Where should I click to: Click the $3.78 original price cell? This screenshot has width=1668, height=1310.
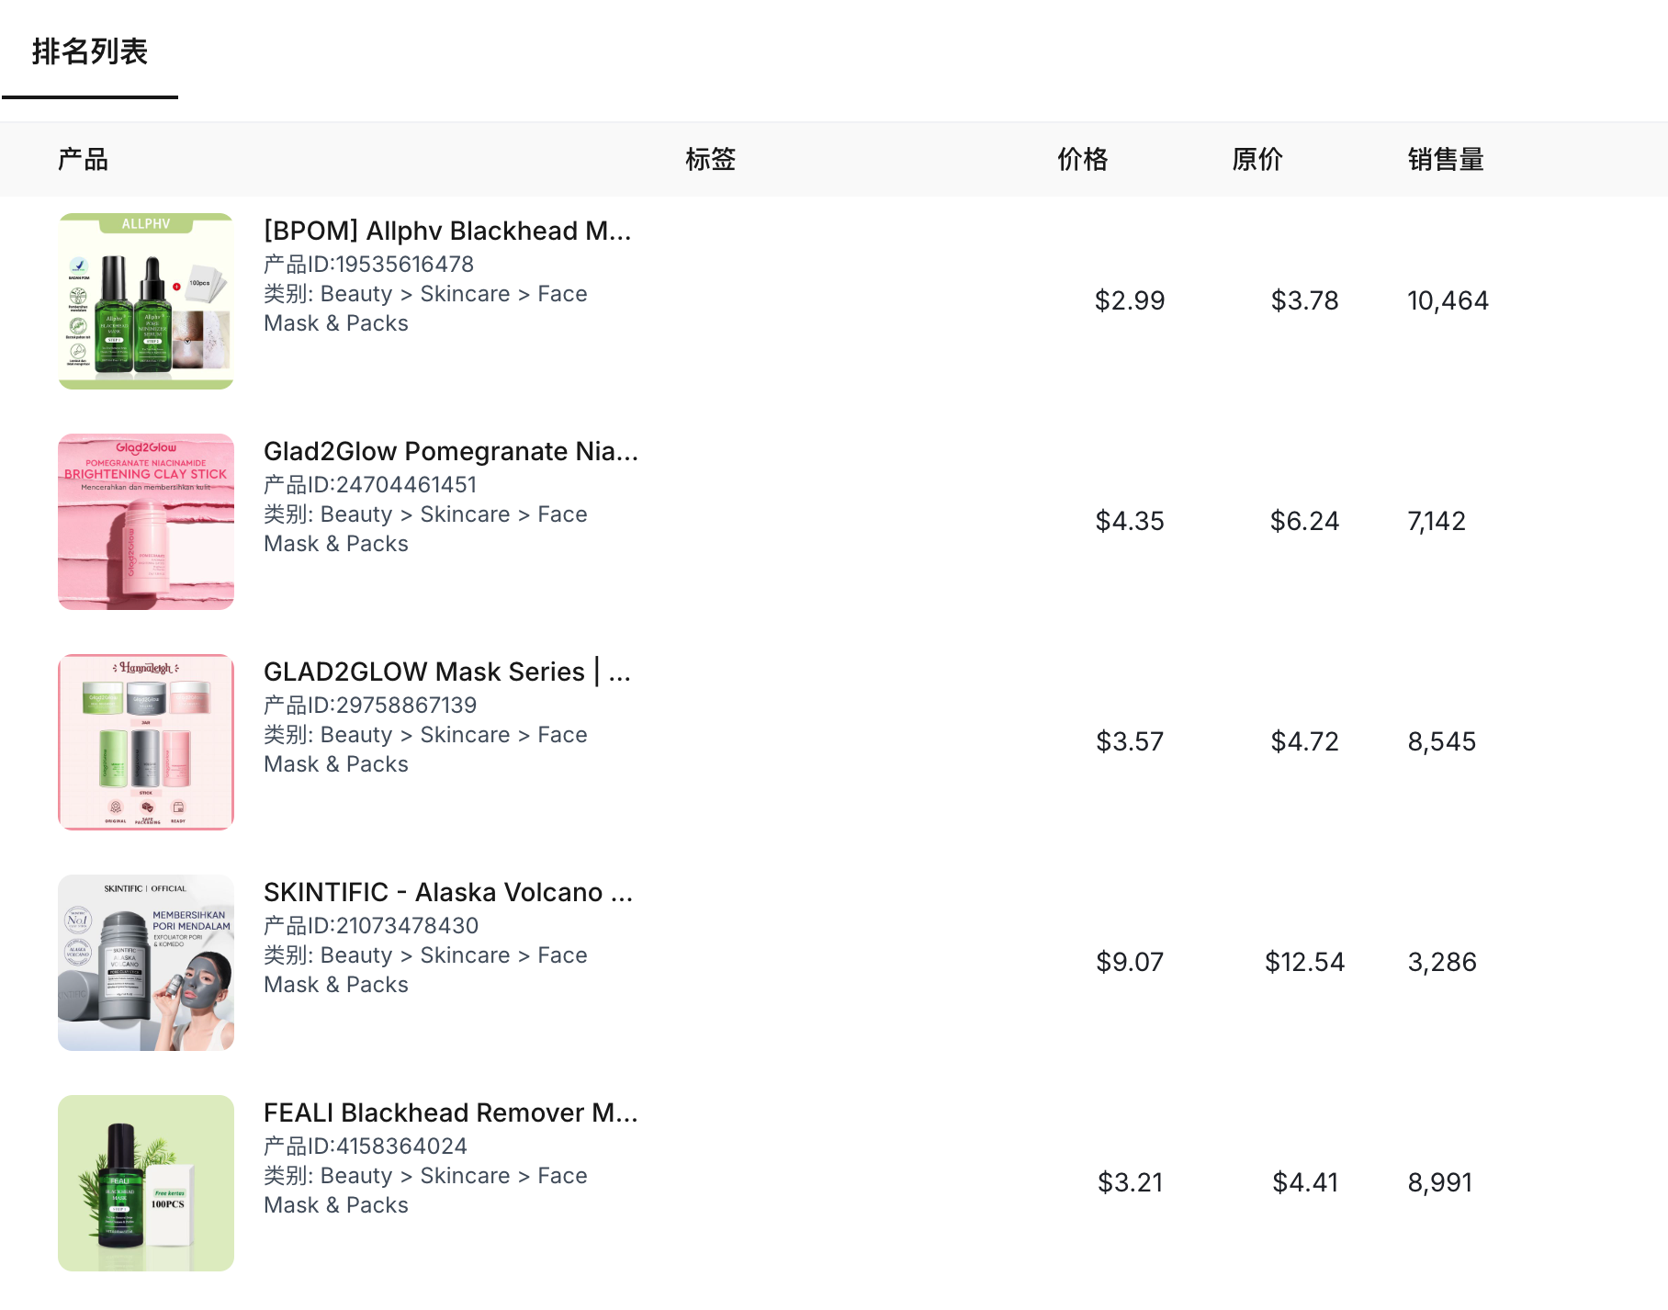(1304, 300)
